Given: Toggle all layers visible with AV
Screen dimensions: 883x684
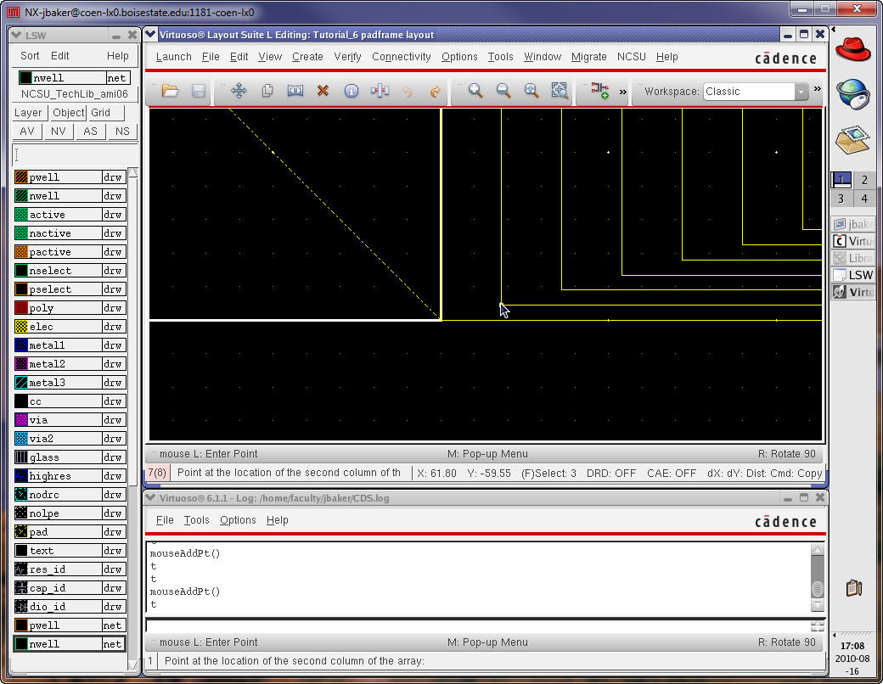Looking at the screenshot, I should (x=27, y=132).
